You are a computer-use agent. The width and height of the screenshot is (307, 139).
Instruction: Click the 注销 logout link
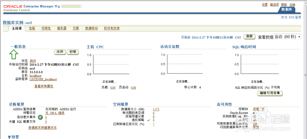pos(292,5)
